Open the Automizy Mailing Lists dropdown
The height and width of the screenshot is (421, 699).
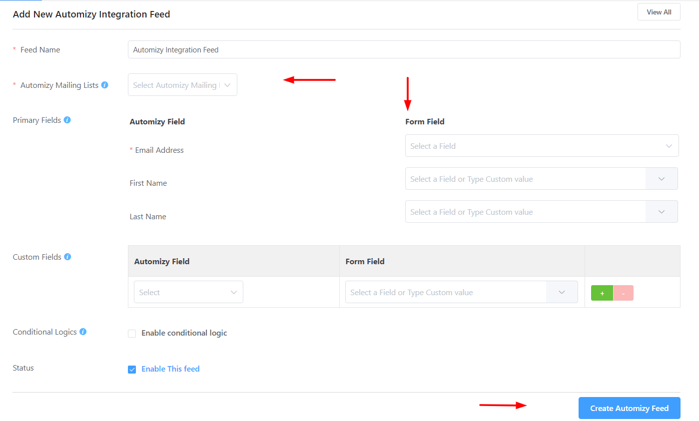182,85
